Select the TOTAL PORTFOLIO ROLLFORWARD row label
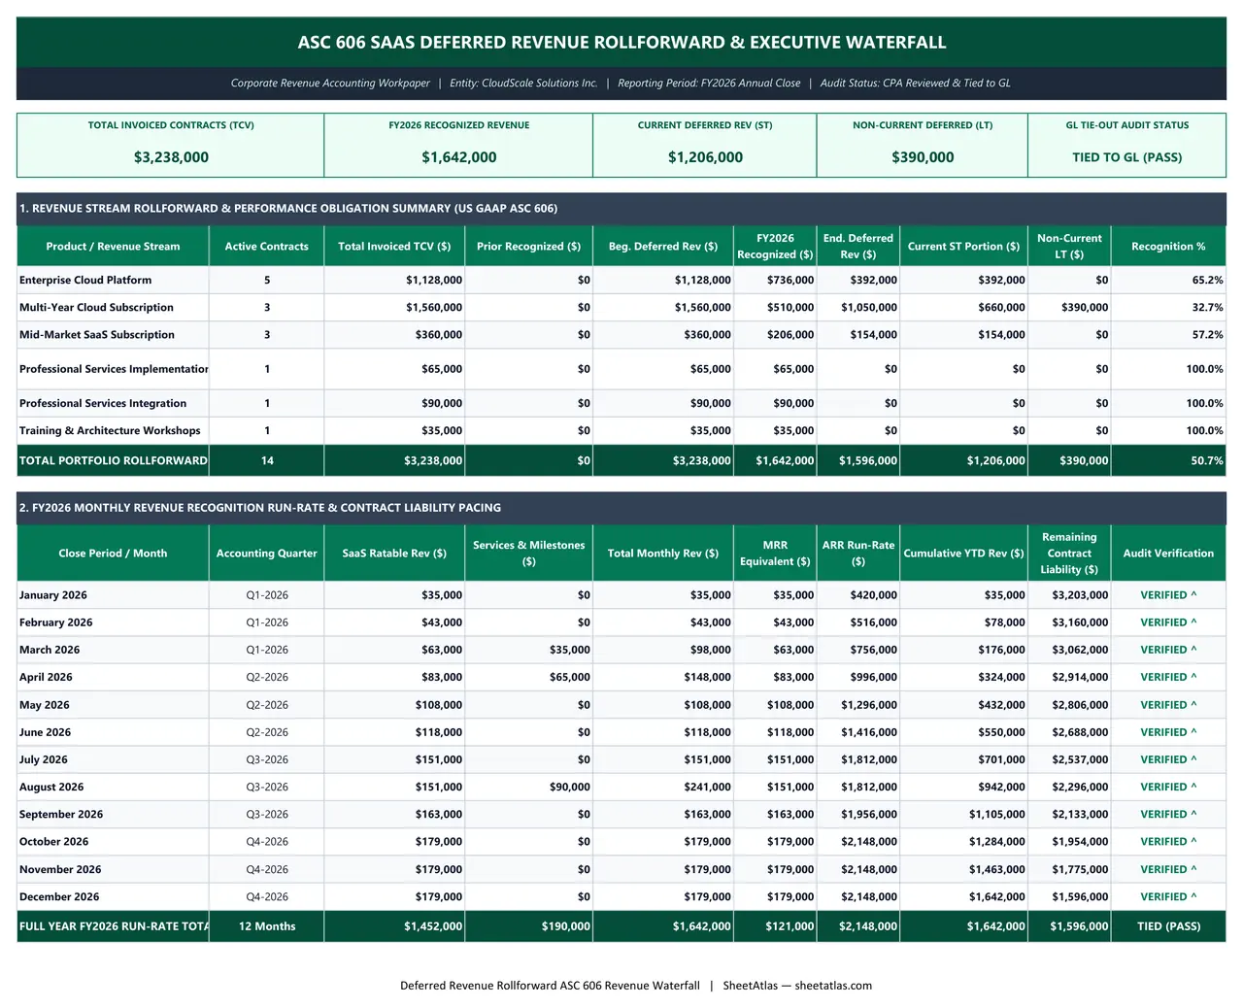 click(x=113, y=460)
